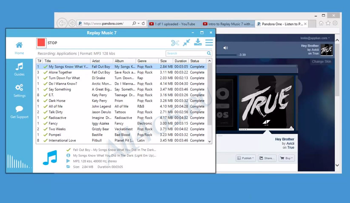
Task: Sort track list by Title column
Action: [67, 61]
